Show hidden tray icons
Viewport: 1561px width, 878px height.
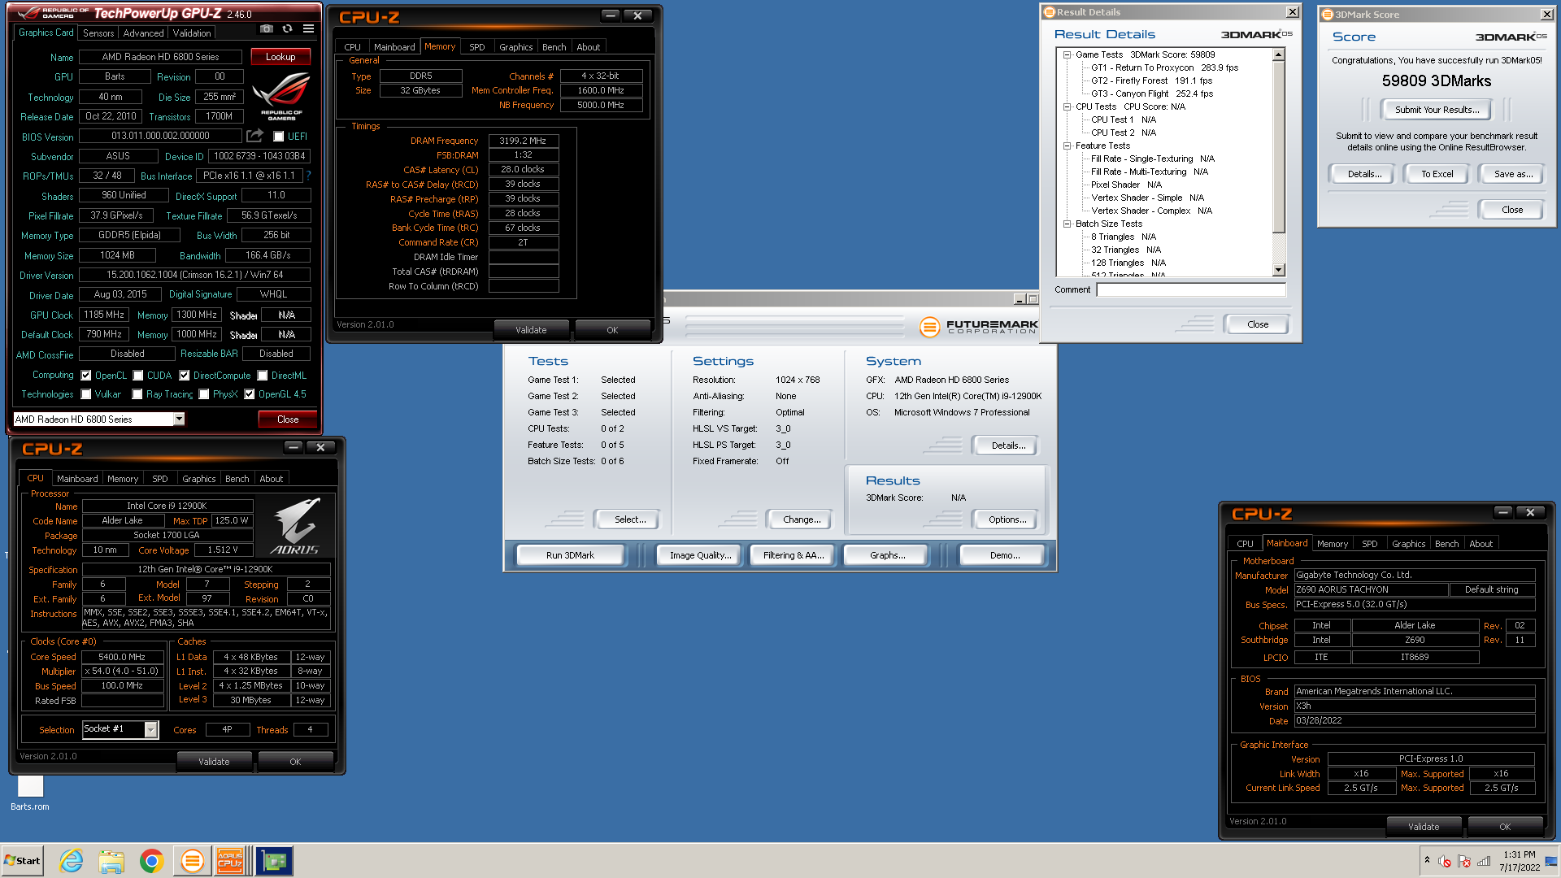[1427, 860]
